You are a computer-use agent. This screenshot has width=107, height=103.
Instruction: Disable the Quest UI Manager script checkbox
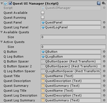tap(10, 4)
